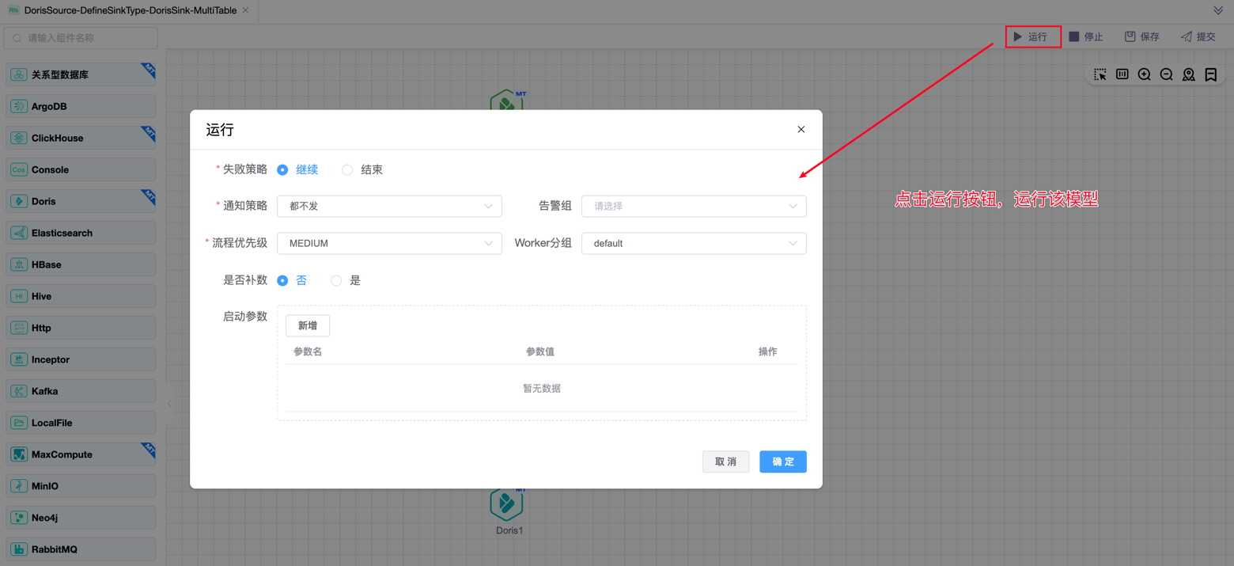Viewport: 1234px width, 566px height.
Task: Click the 取消 button
Action: pyautogui.click(x=725, y=462)
